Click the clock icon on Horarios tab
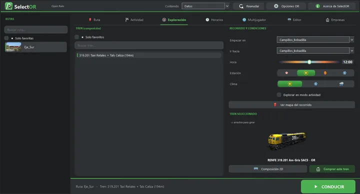The height and width of the screenshot is (194, 360). click(x=207, y=19)
